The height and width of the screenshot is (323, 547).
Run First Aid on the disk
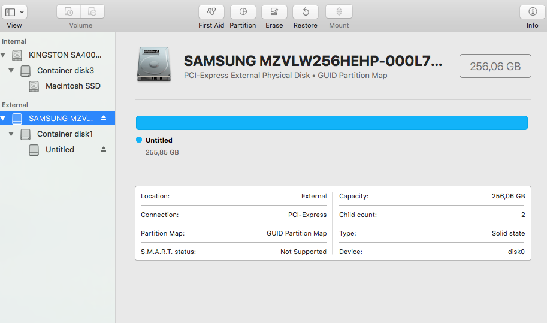coord(211,12)
